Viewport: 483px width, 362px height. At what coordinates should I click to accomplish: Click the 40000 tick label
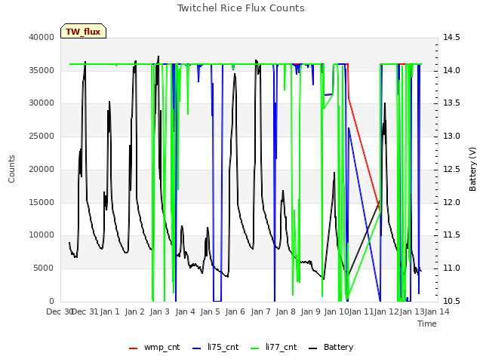point(42,37)
